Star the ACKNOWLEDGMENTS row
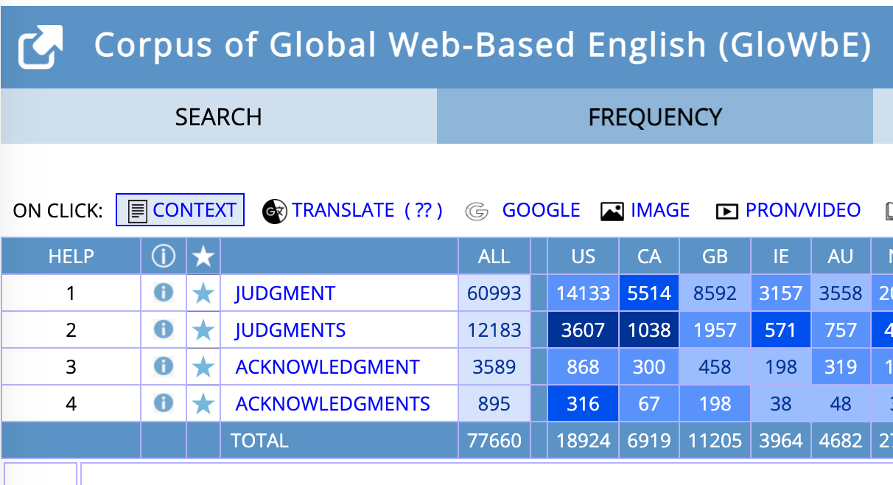 (x=203, y=404)
